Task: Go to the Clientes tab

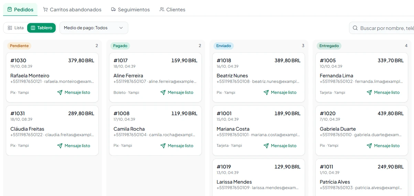Action: pos(172,10)
